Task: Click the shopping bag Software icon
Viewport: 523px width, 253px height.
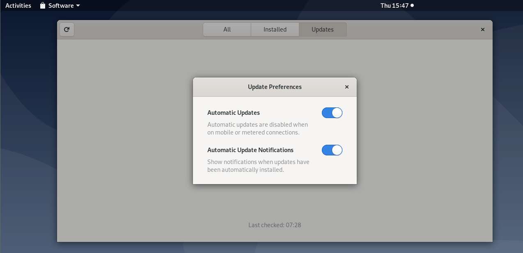Action: 43,6
